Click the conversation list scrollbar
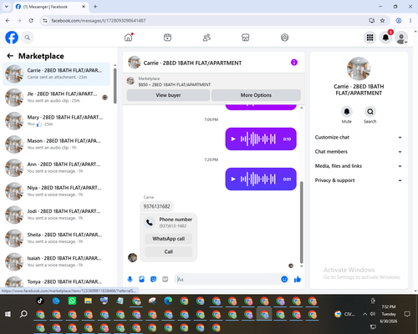This screenshot has height=334, width=418. coord(115,86)
